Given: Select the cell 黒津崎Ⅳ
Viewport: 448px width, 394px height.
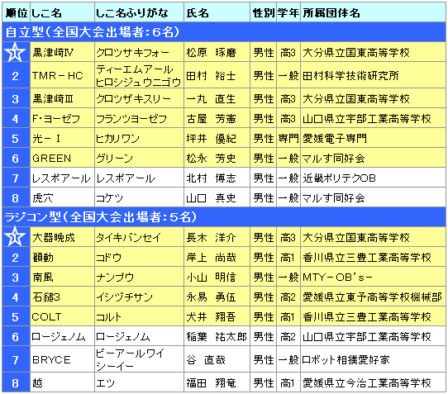Looking at the screenshot, I should (x=62, y=52).
